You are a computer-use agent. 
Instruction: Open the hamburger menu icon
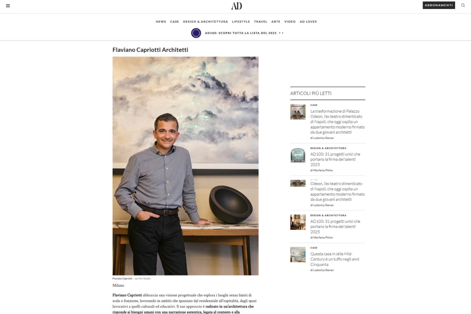point(8,6)
